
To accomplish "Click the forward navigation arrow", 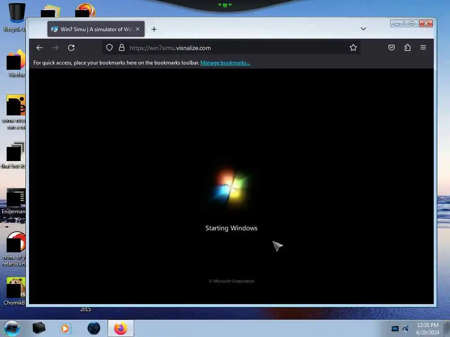I will (55, 48).
